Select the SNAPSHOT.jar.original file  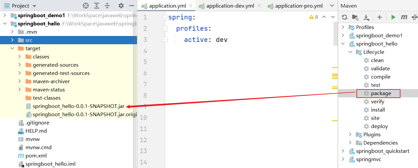click(85, 114)
